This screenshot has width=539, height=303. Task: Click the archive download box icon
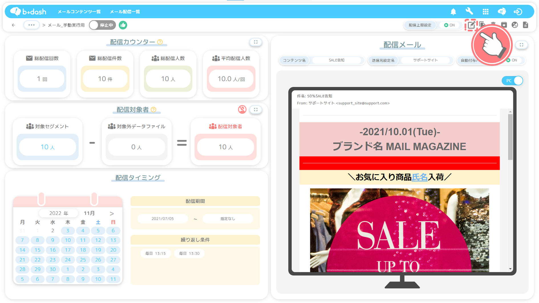504,25
